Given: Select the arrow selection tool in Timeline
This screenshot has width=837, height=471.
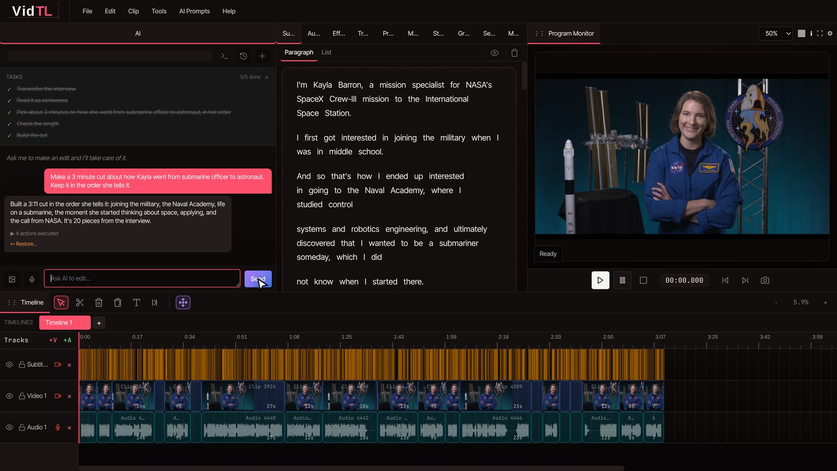Looking at the screenshot, I should 61,302.
